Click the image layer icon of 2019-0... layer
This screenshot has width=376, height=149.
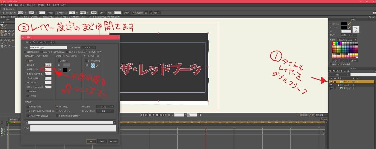point(342,82)
